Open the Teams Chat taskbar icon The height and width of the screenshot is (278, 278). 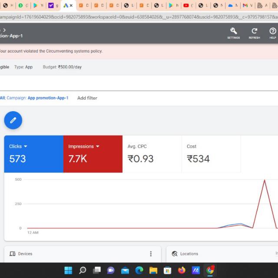click(x=111, y=270)
